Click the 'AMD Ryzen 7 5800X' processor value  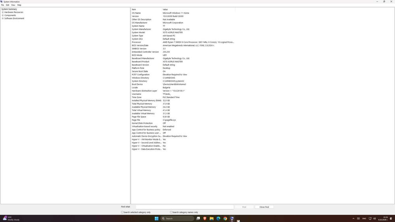[198, 42]
